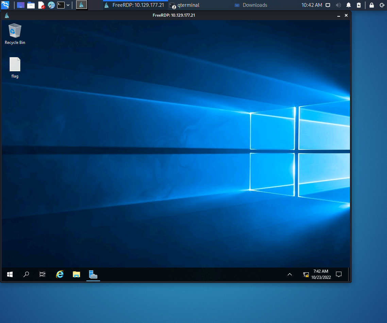The height and width of the screenshot is (323, 387).
Task: Click the network status icon in Windows tray
Action: click(306, 274)
